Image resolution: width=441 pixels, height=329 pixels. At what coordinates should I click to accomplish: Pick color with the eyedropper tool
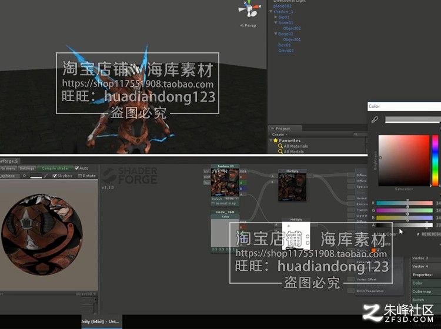[x=375, y=119]
